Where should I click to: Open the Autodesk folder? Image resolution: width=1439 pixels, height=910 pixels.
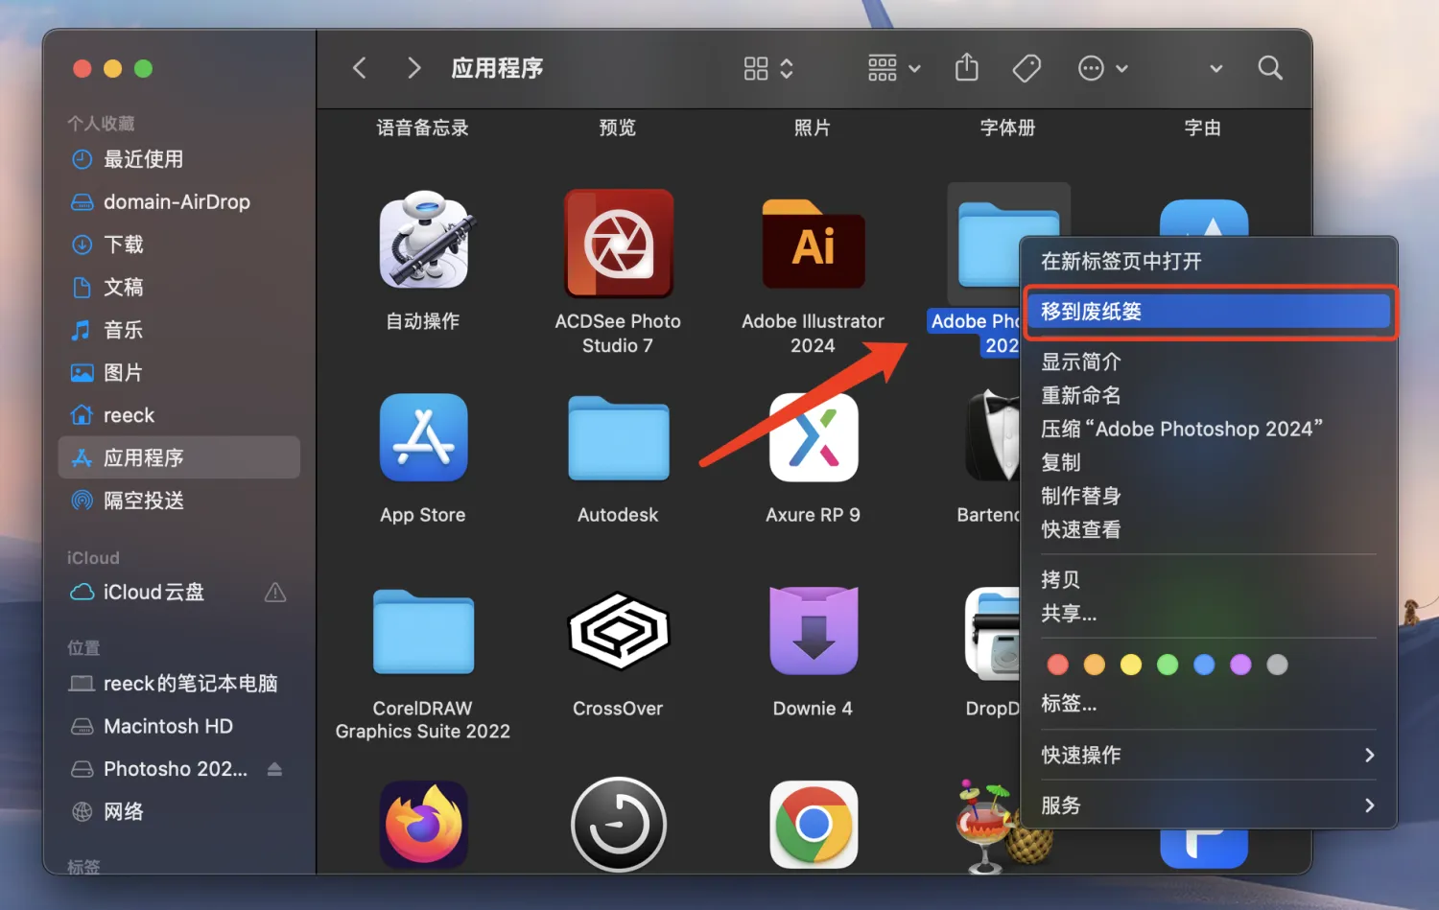pos(618,438)
